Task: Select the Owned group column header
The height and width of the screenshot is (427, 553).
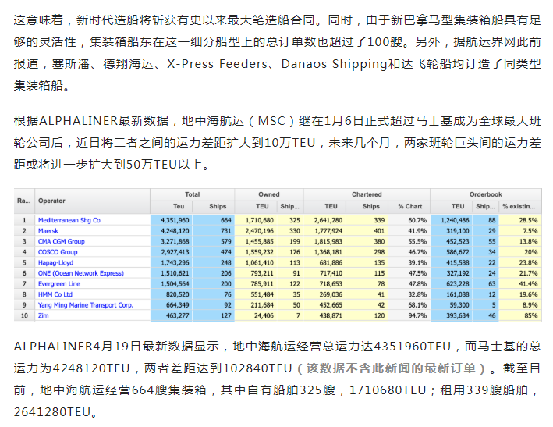Action: click(269, 194)
